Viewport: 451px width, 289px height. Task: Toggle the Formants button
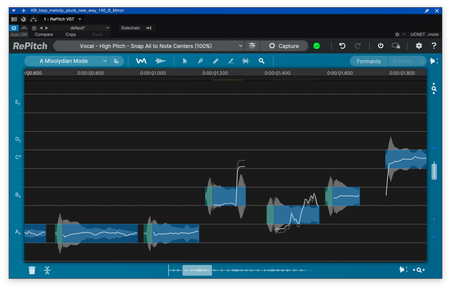pyautogui.click(x=369, y=61)
